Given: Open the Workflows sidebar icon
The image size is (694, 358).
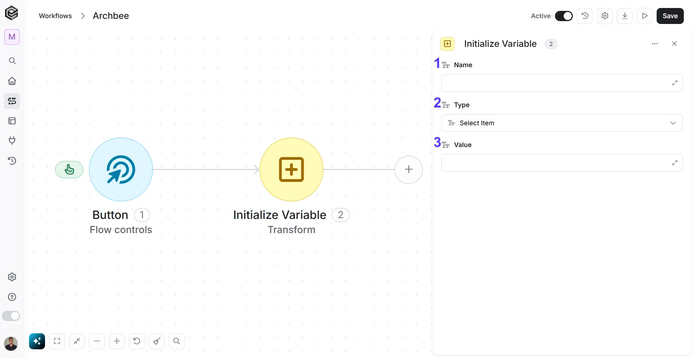Looking at the screenshot, I should (12, 101).
